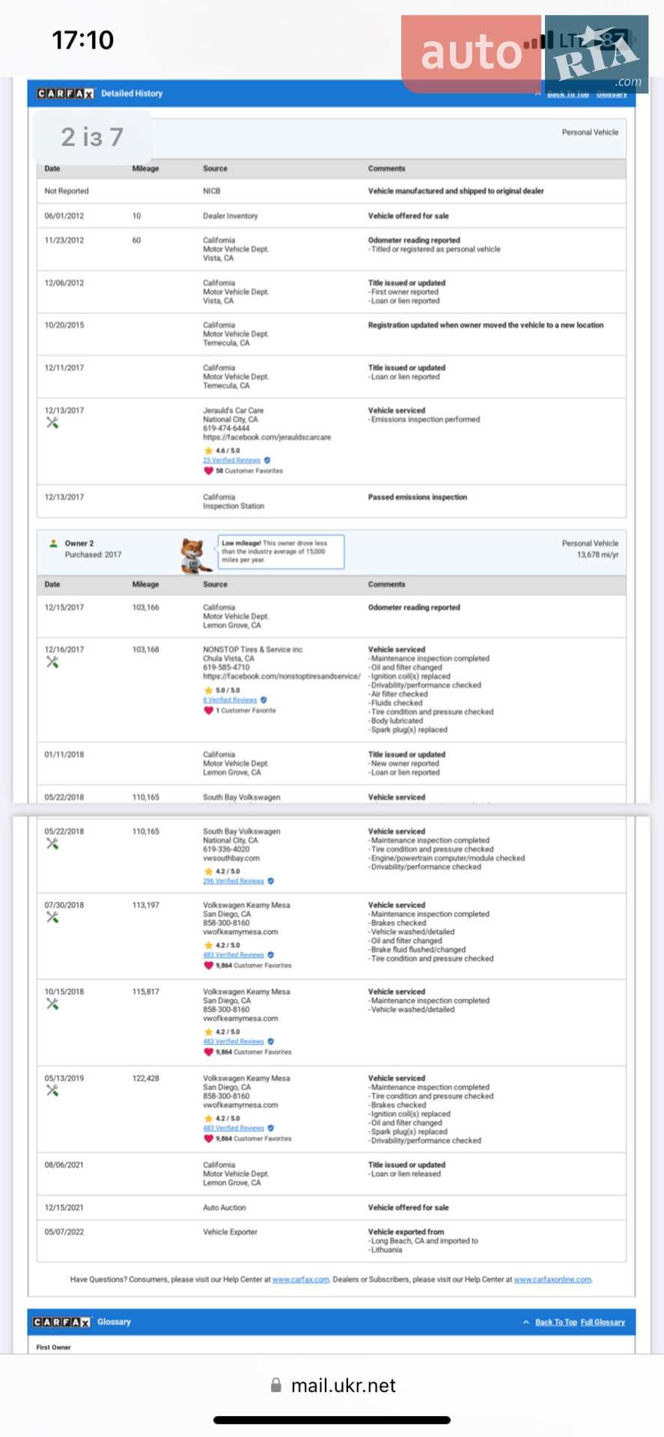
Task: Click the service wrench icon under 12/13/2017
Action: coord(52,423)
